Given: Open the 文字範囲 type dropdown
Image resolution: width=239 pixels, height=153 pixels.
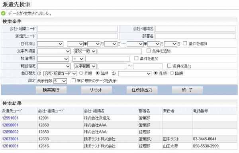Looking at the screenshot, I should pos(85,66).
